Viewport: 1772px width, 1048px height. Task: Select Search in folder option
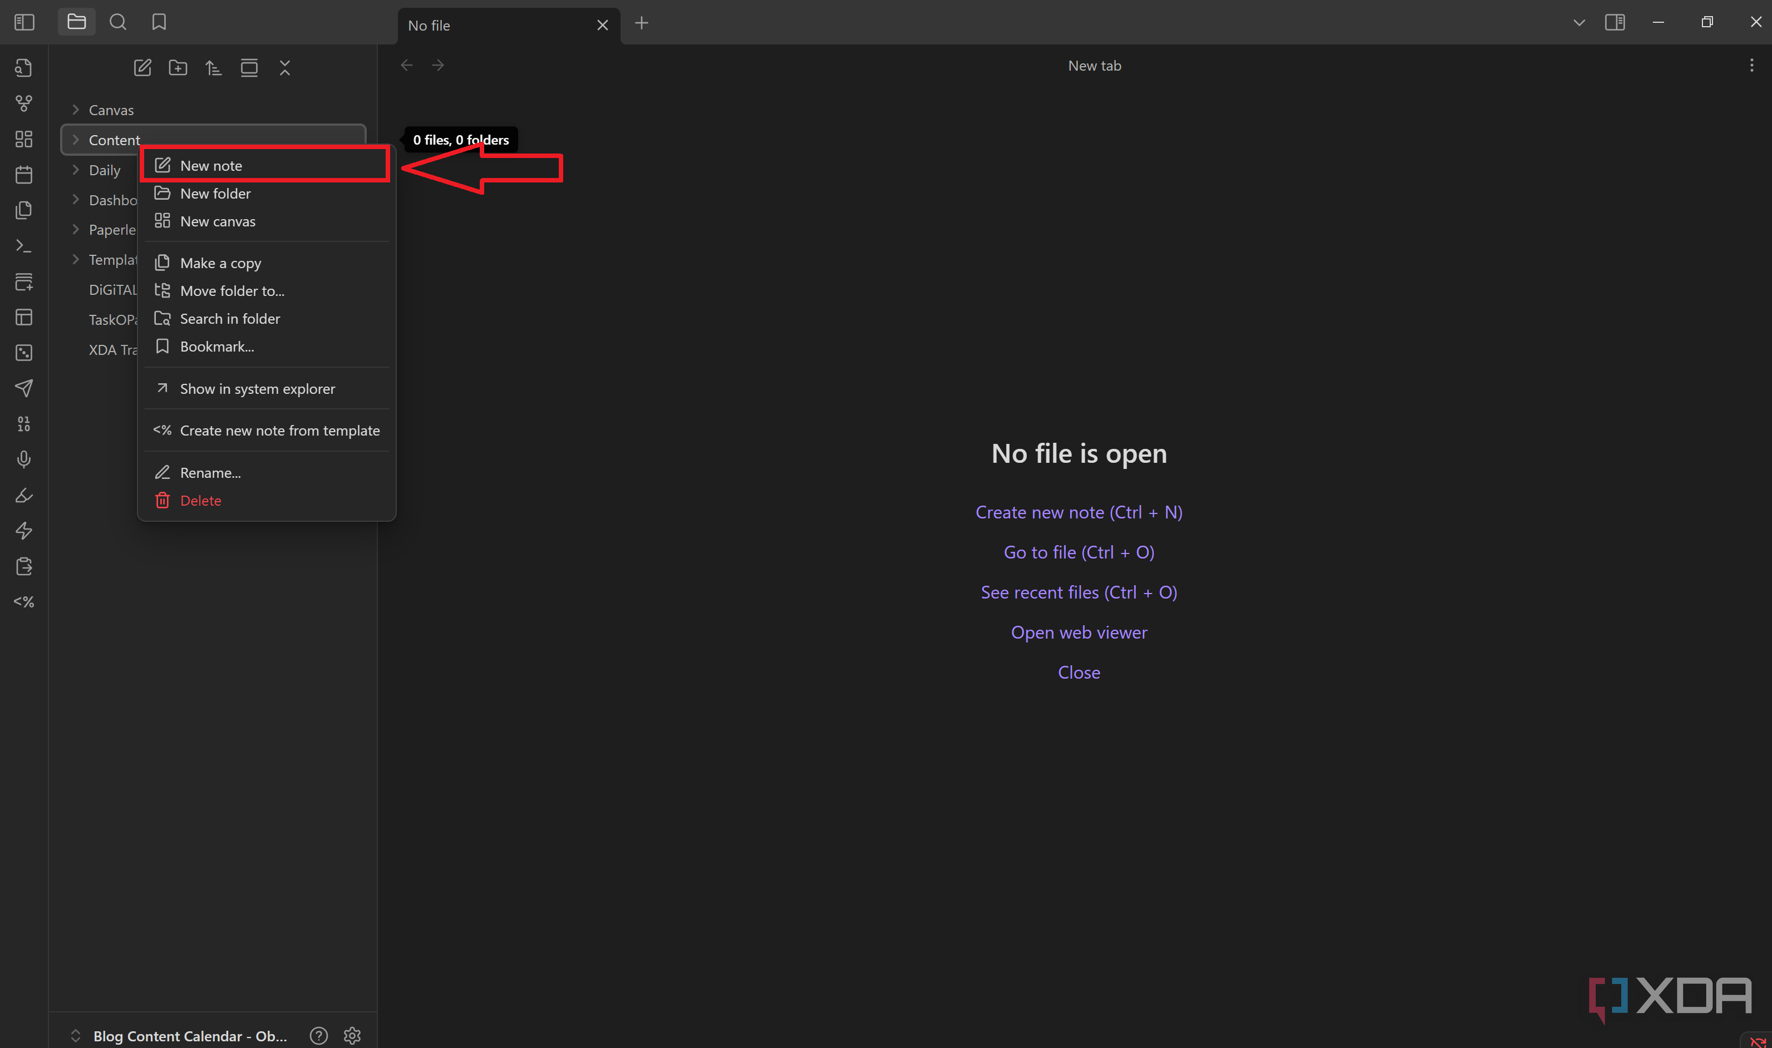267,319
